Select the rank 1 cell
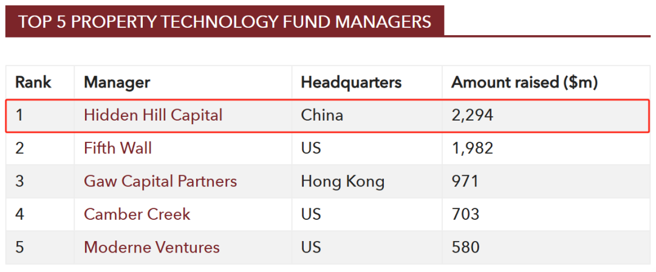This screenshot has height=272, width=656. [x=19, y=115]
